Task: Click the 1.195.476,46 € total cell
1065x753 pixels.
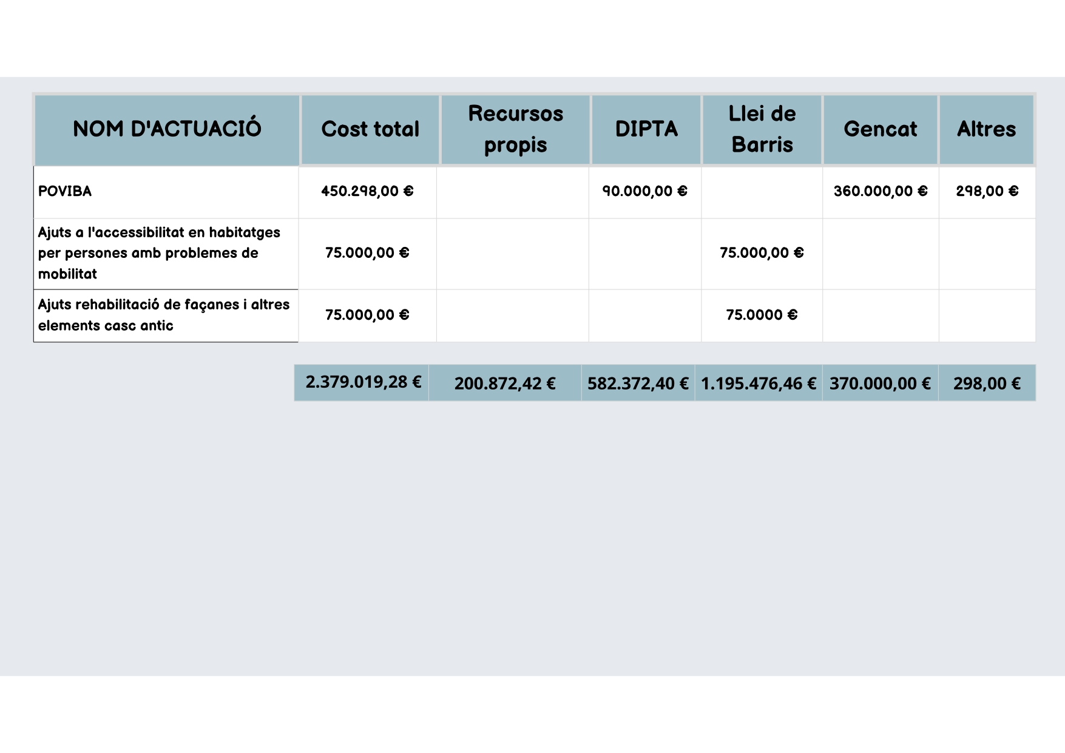Action: coord(759,383)
